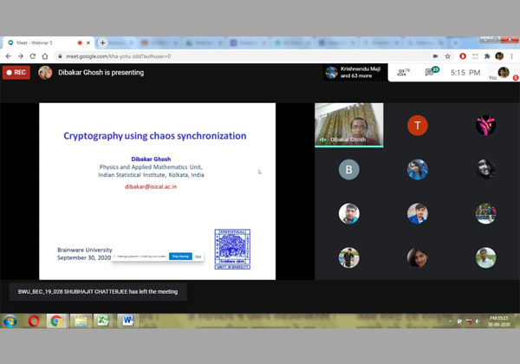Viewport: 520px width, 364px height.
Task: Click the 5:15 PM meeting clock
Action: 465,73
